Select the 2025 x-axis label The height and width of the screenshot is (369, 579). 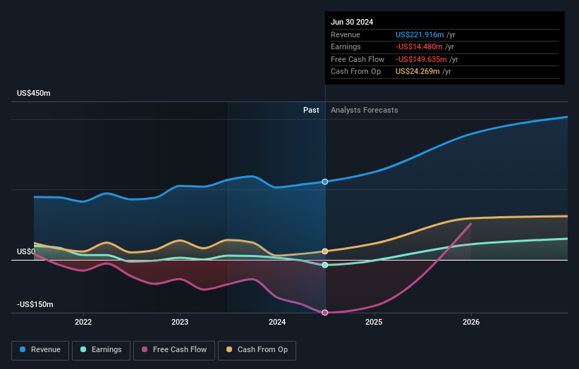pos(374,323)
